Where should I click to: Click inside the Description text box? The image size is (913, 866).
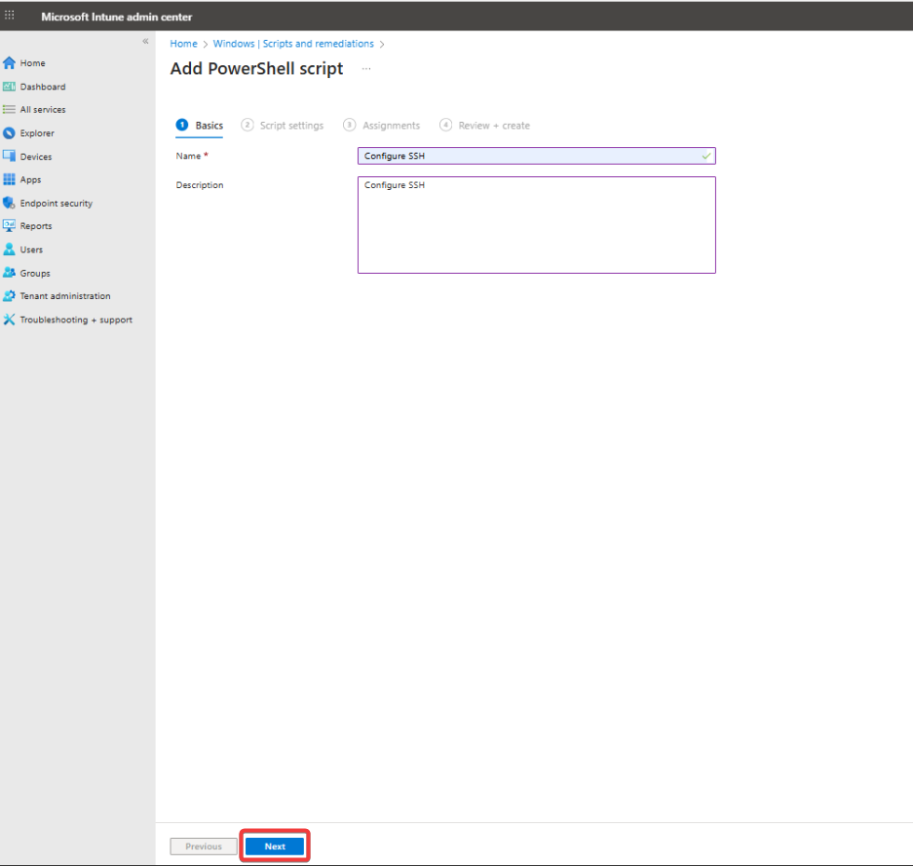coord(536,225)
